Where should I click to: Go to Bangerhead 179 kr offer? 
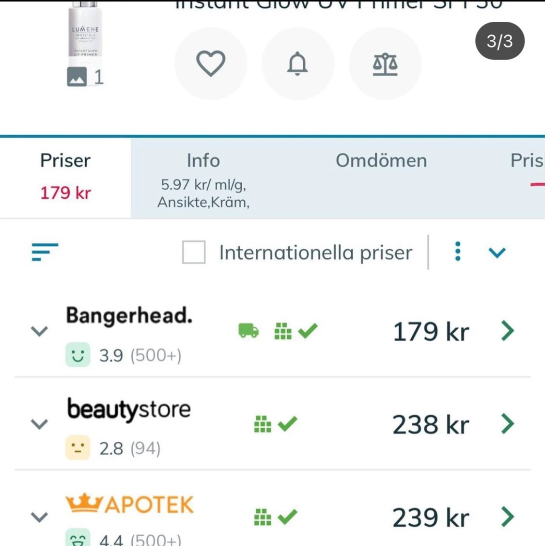(507, 331)
